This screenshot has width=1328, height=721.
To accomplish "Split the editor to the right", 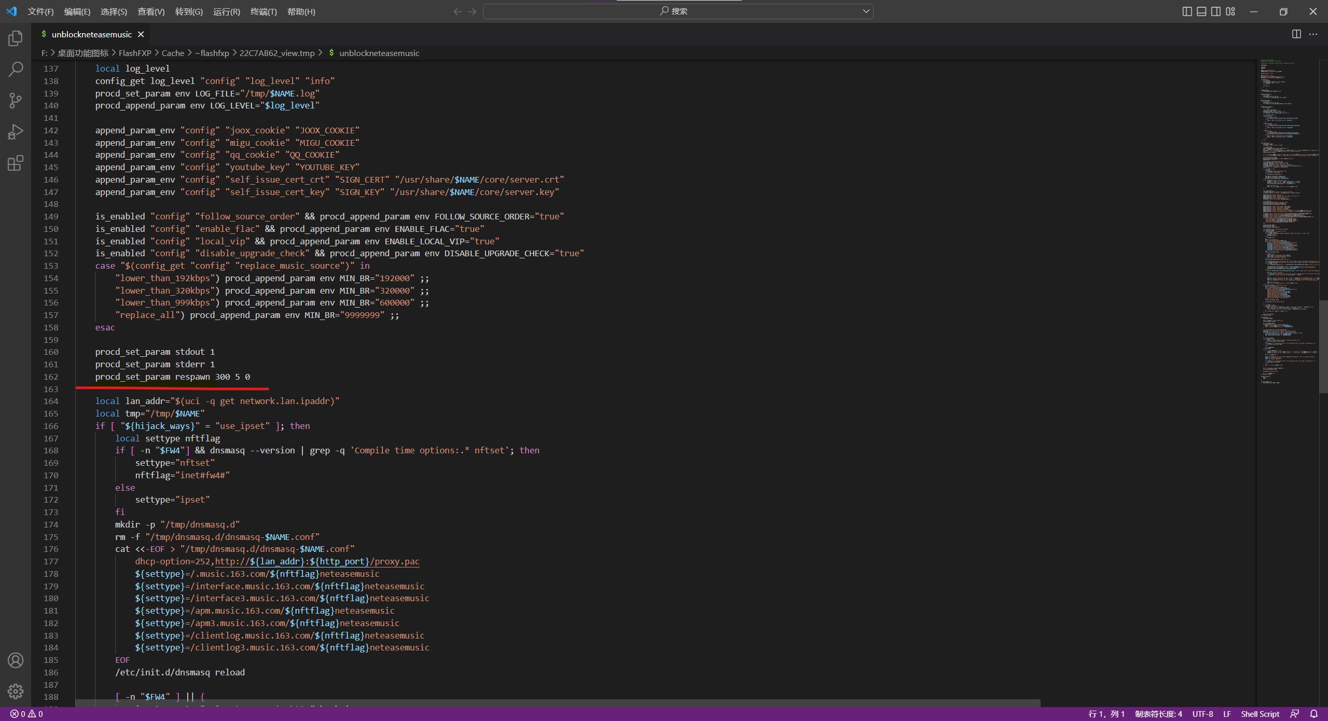I will pyautogui.click(x=1296, y=34).
